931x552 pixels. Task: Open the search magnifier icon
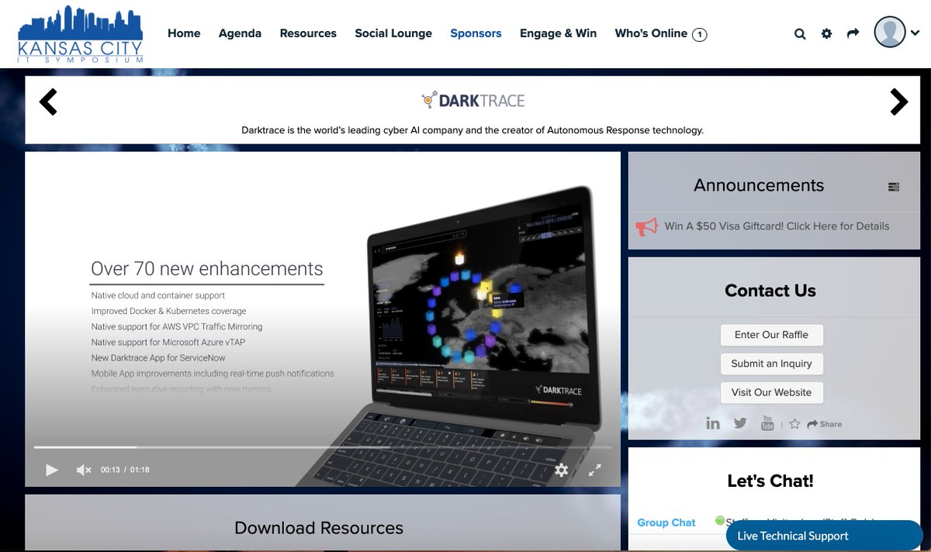click(800, 34)
